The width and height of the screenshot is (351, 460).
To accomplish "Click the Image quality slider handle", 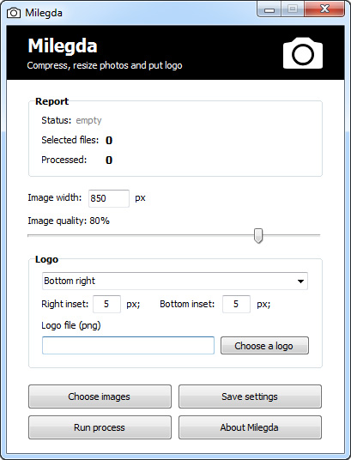I will (x=258, y=235).
